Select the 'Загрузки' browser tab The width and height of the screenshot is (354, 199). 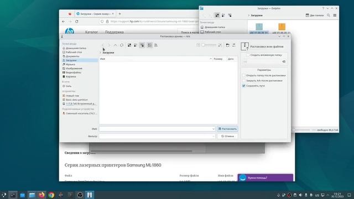95,14
